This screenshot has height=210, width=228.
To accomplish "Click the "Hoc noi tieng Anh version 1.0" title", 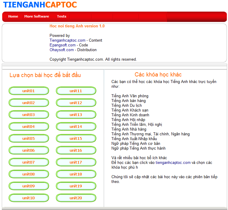I will coord(77,26).
